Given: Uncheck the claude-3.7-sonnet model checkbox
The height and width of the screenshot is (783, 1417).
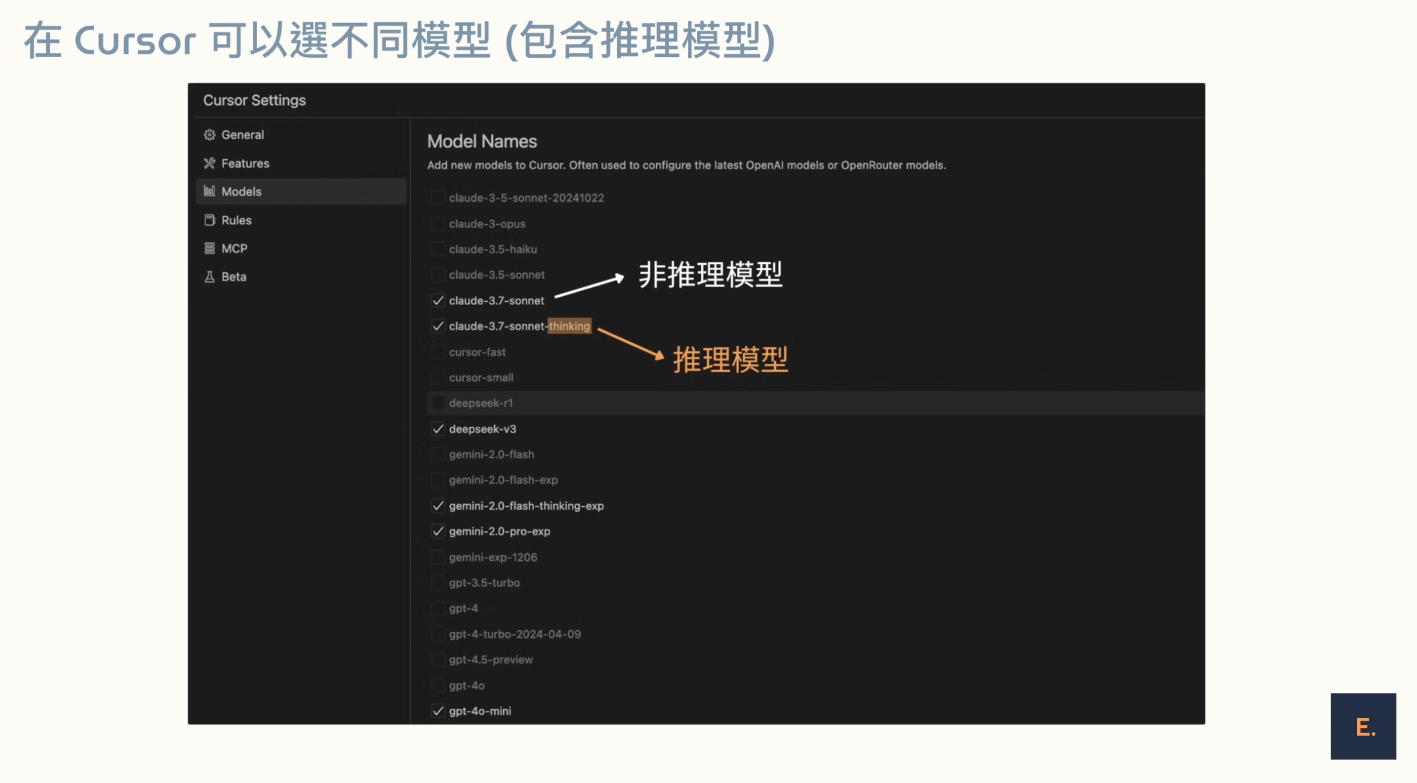Looking at the screenshot, I should 438,301.
